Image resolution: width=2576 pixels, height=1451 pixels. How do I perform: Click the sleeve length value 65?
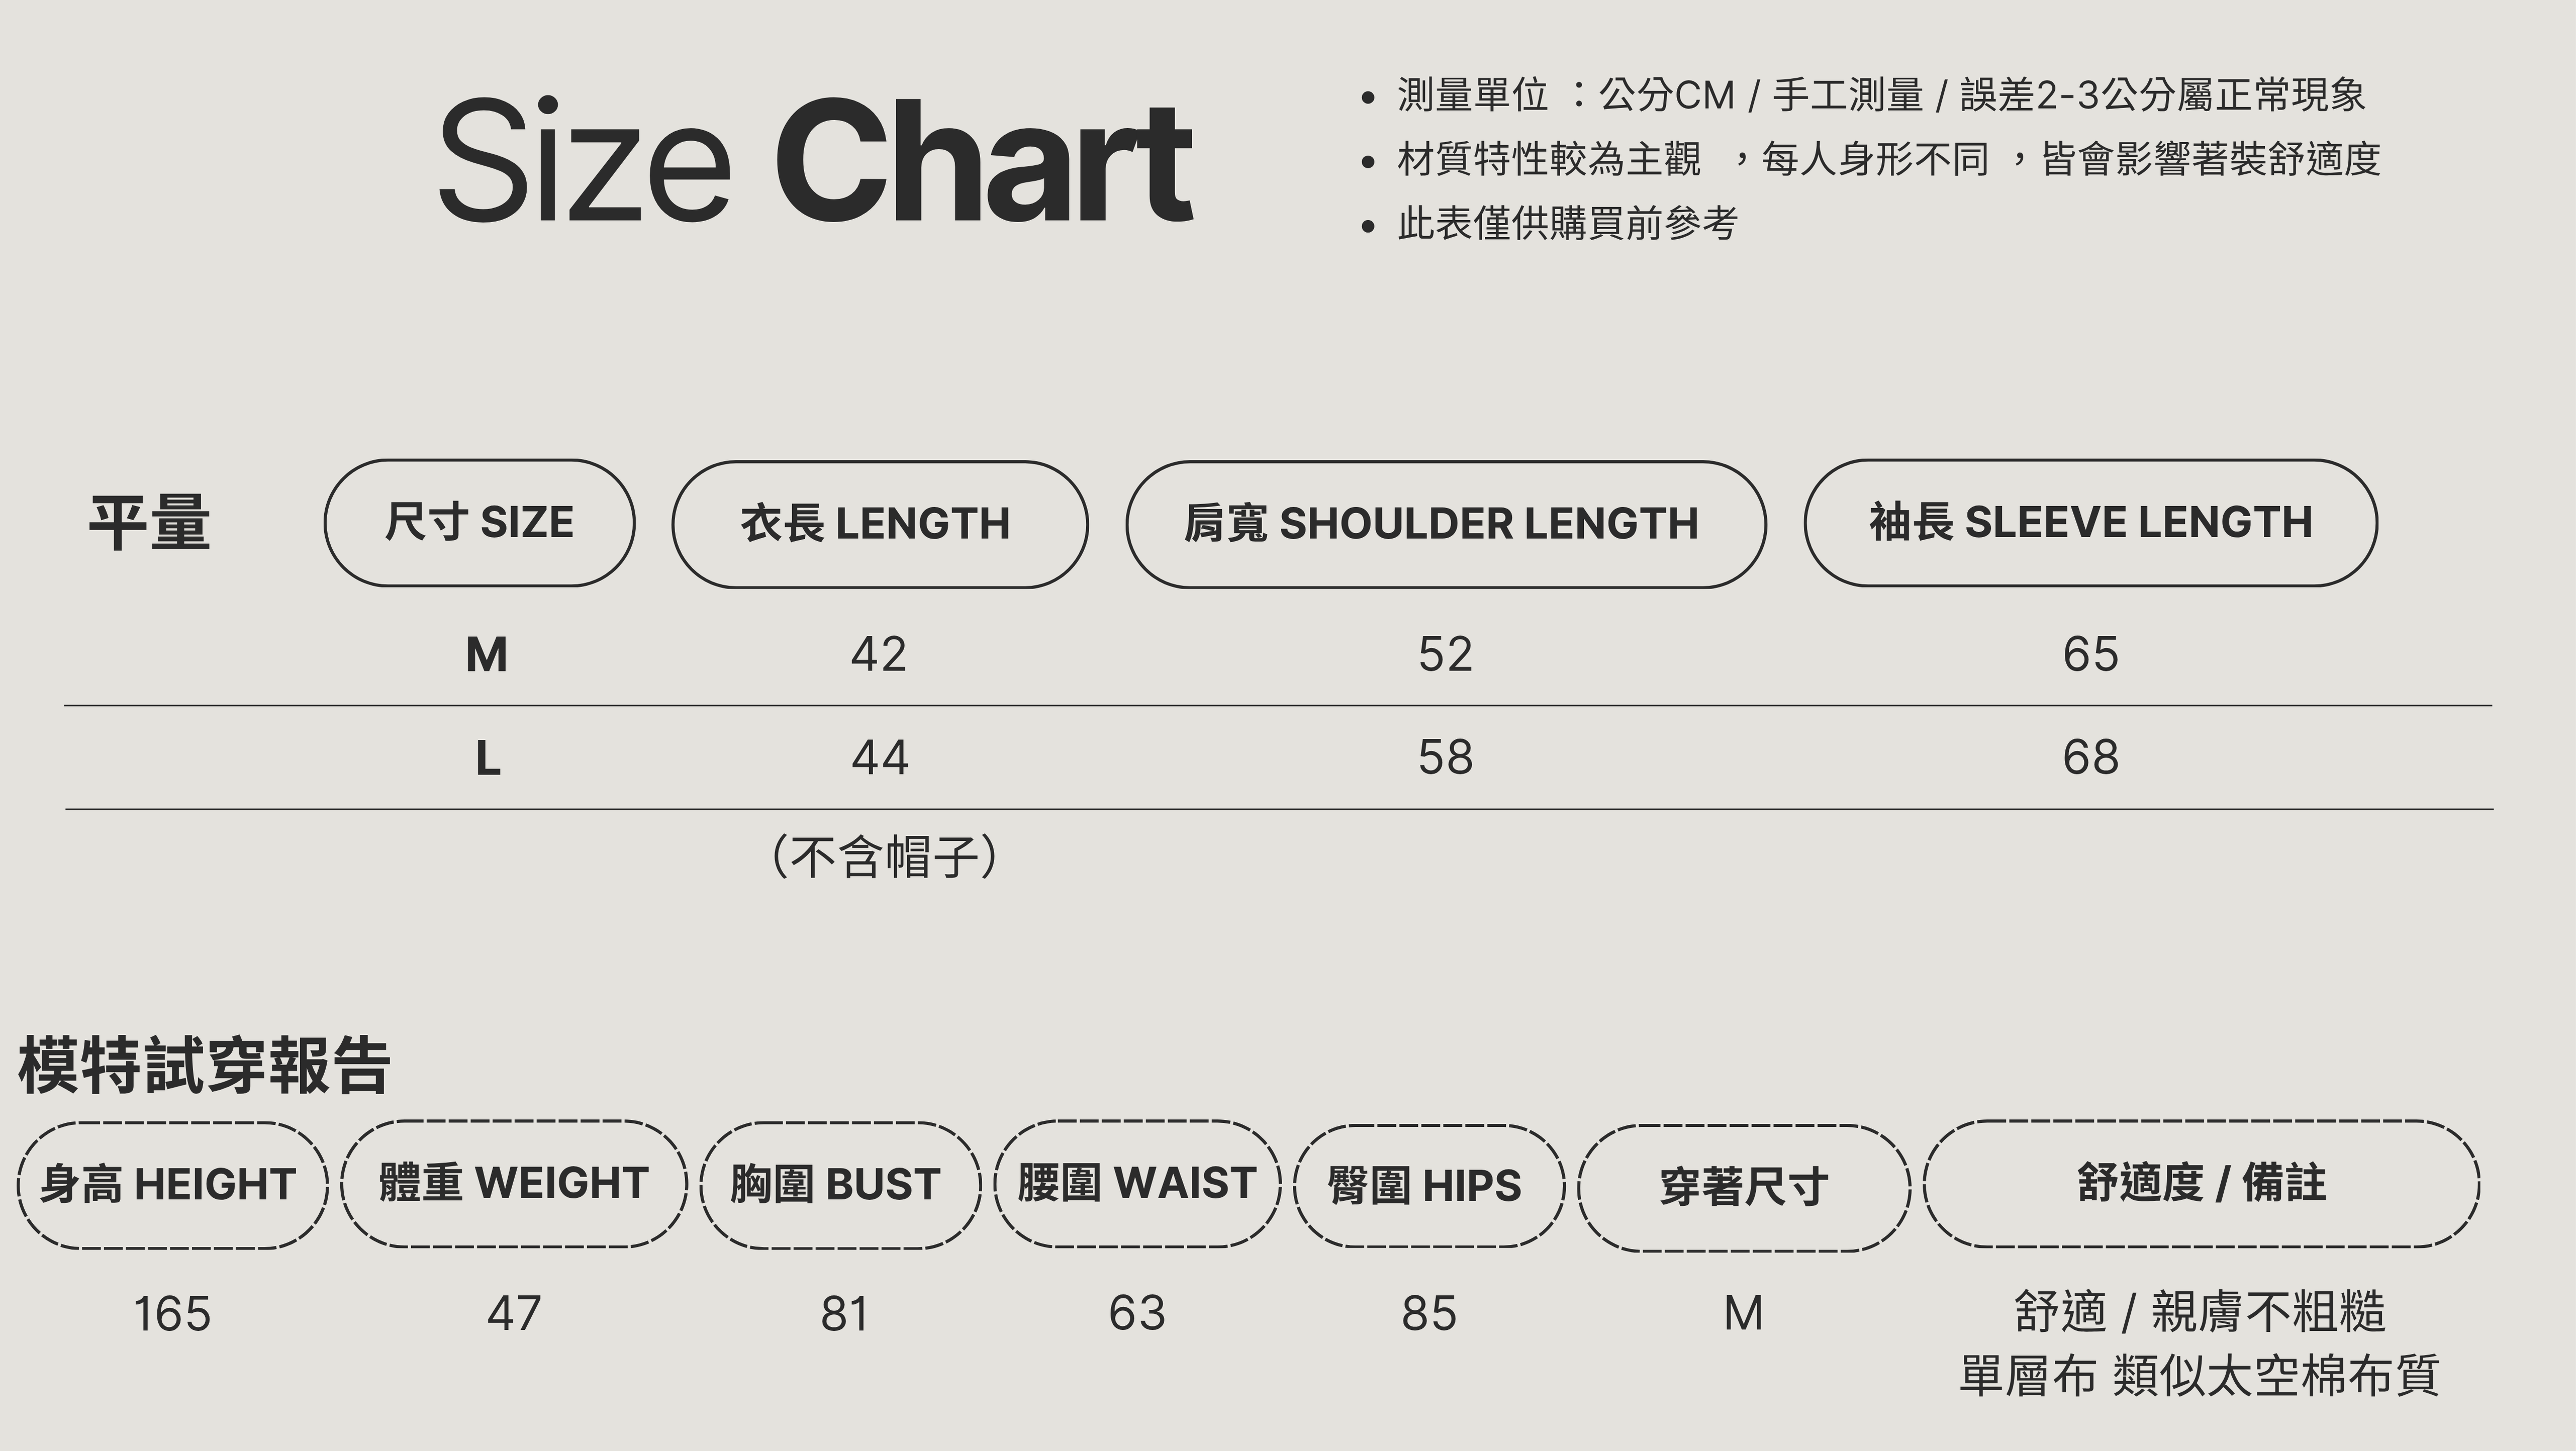(x=2090, y=655)
